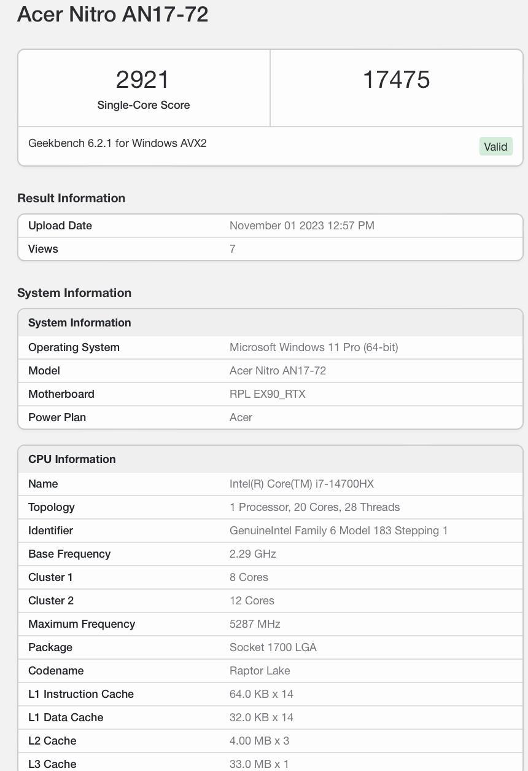Viewport: 528px width, 771px height.
Task: Select the Views count of 7
Action: (233, 249)
